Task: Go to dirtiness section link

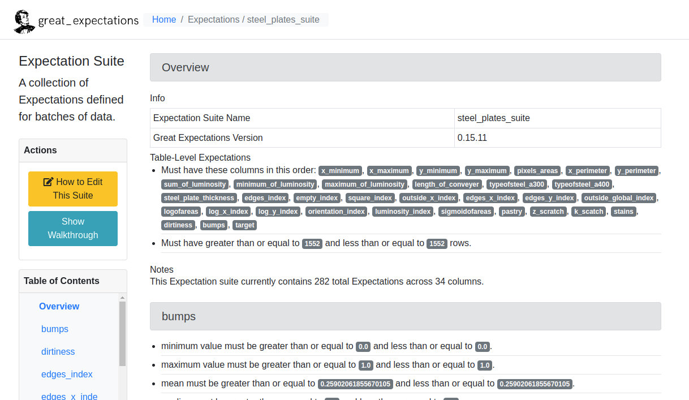Action: pos(58,352)
